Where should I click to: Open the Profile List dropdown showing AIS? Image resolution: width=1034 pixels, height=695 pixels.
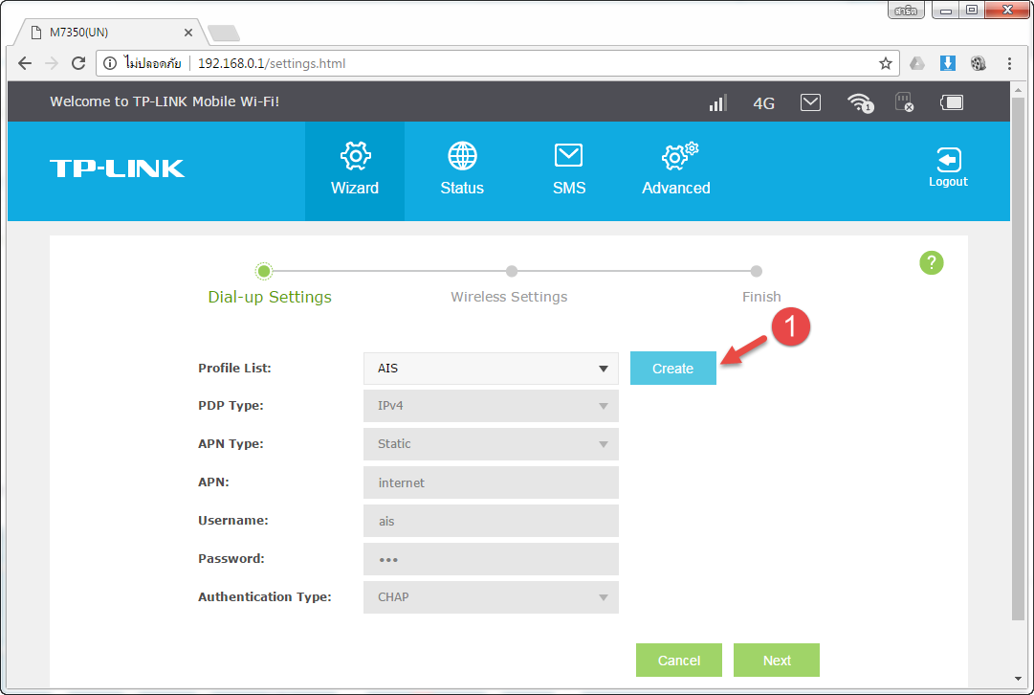(x=491, y=369)
